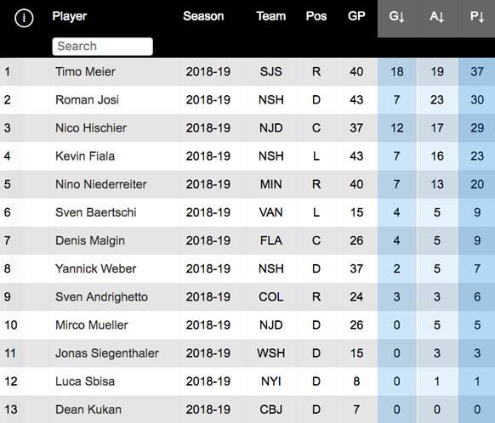
Task: Select Denis Malgin row
Action: [247, 240]
